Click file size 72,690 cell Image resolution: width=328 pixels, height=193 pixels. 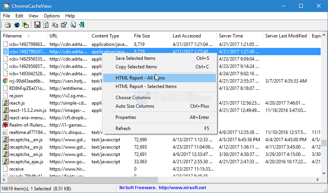point(140,140)
